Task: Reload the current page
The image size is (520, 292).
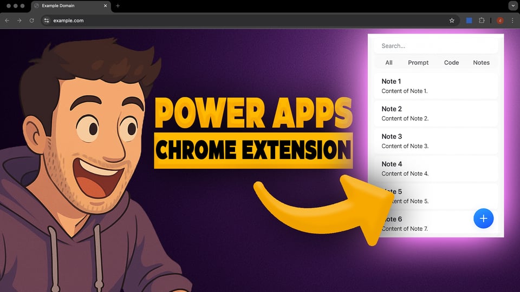Action: pos(32,21)
